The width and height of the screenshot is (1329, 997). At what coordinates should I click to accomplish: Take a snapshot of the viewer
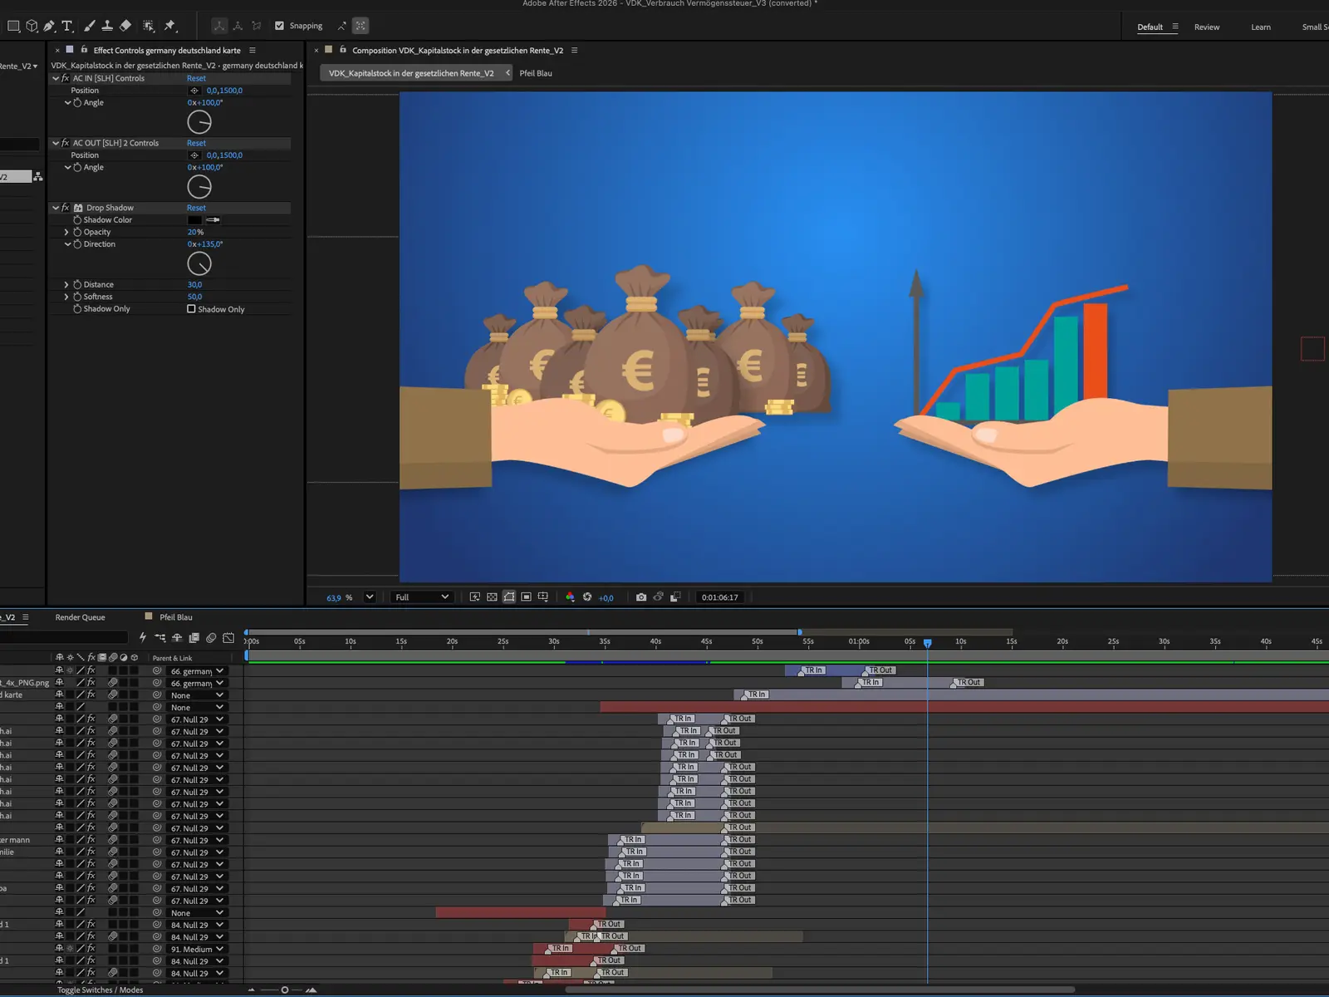[x=641, y=597]
